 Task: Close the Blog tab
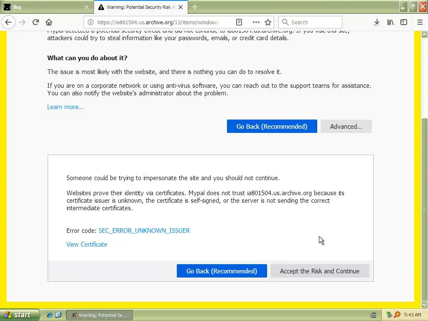pos(87,7)
